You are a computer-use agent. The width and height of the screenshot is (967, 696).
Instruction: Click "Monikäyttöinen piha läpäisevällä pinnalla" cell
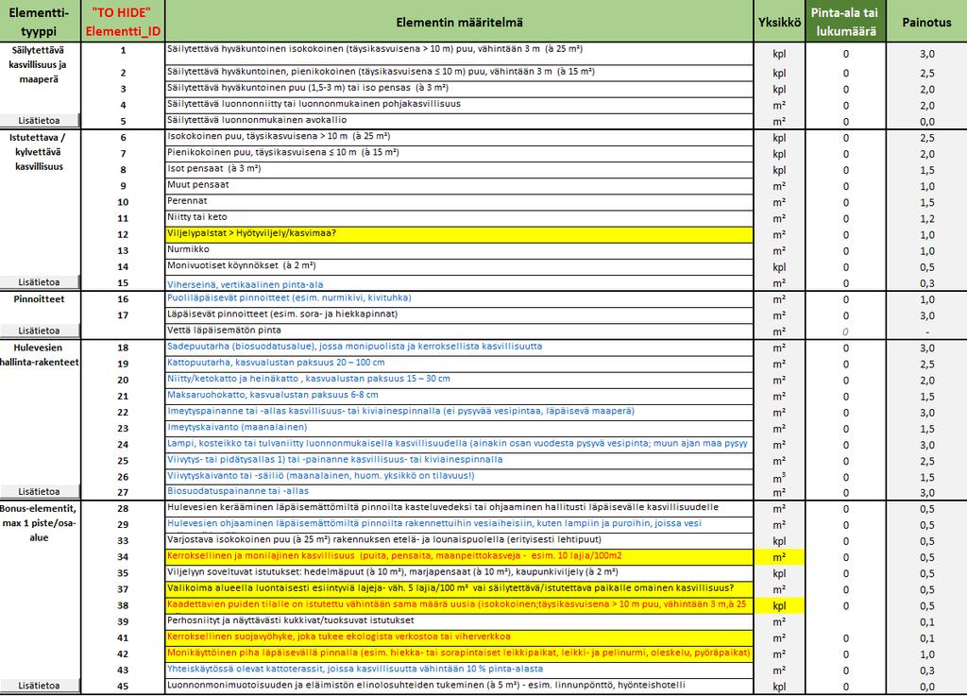(x=460, y=654)
